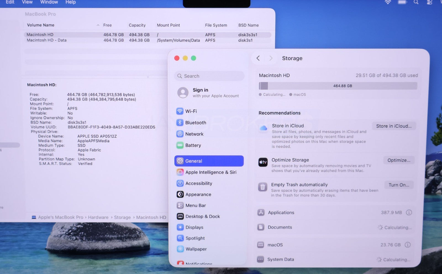Select the Network sidebar item
The width and height of the screenshot is (442, 274).
coord(194,134)
